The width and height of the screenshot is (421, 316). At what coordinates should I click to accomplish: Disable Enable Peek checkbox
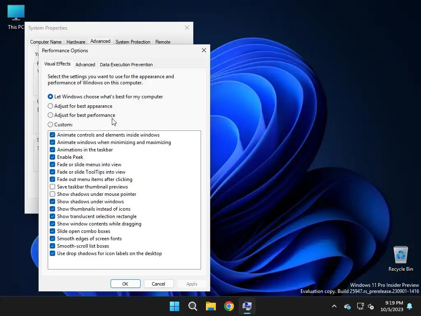tap(52, 157)
